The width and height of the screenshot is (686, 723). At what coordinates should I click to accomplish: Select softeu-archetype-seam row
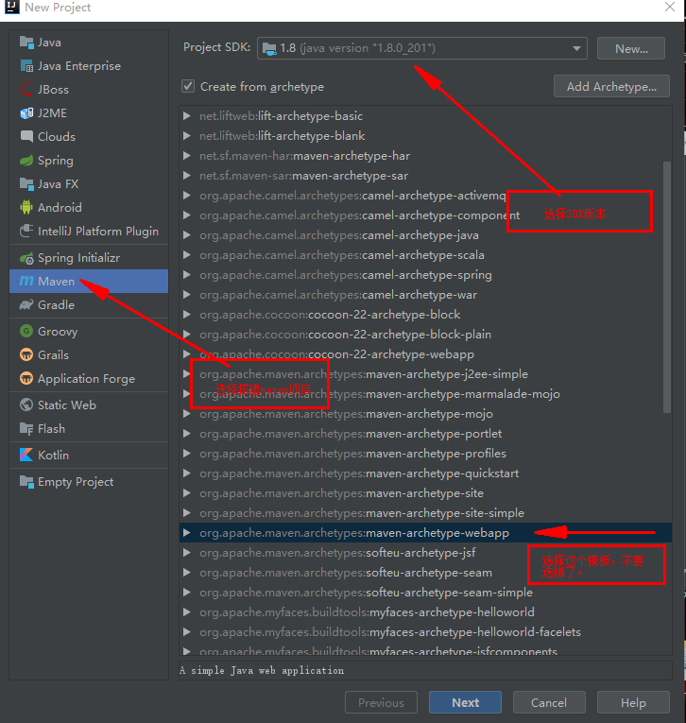coord(425,572)
